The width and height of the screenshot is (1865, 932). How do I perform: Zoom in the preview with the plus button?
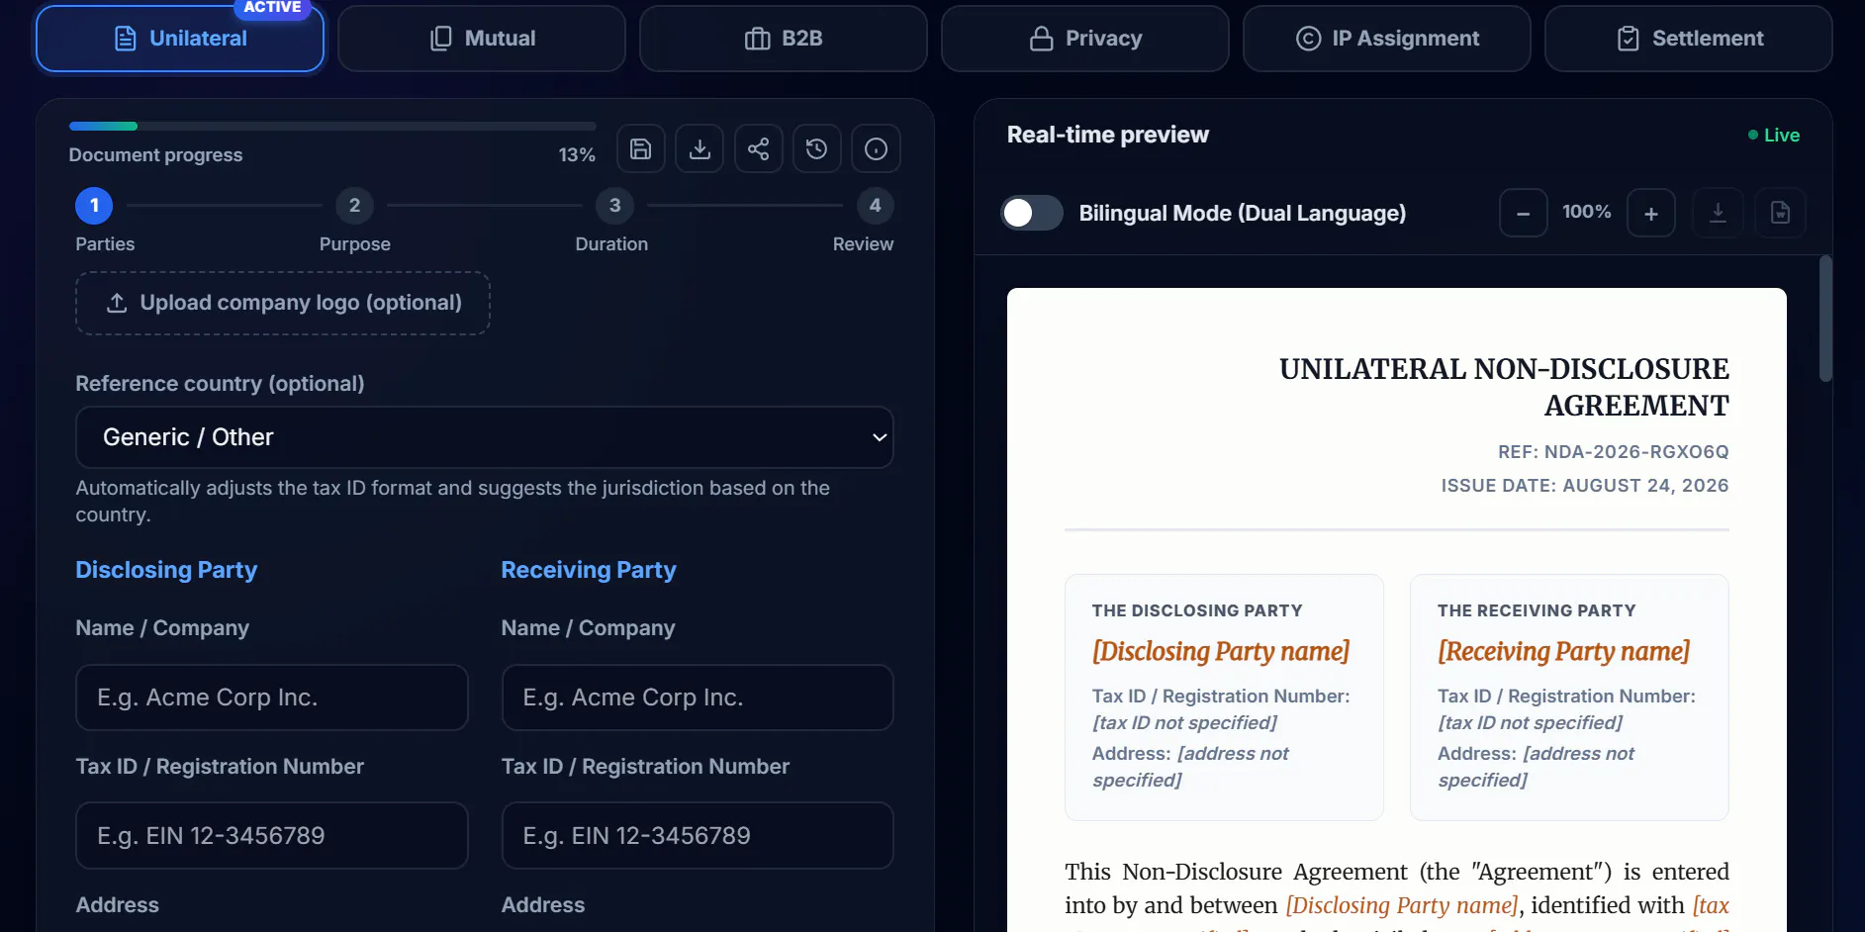coord(1651,213)
